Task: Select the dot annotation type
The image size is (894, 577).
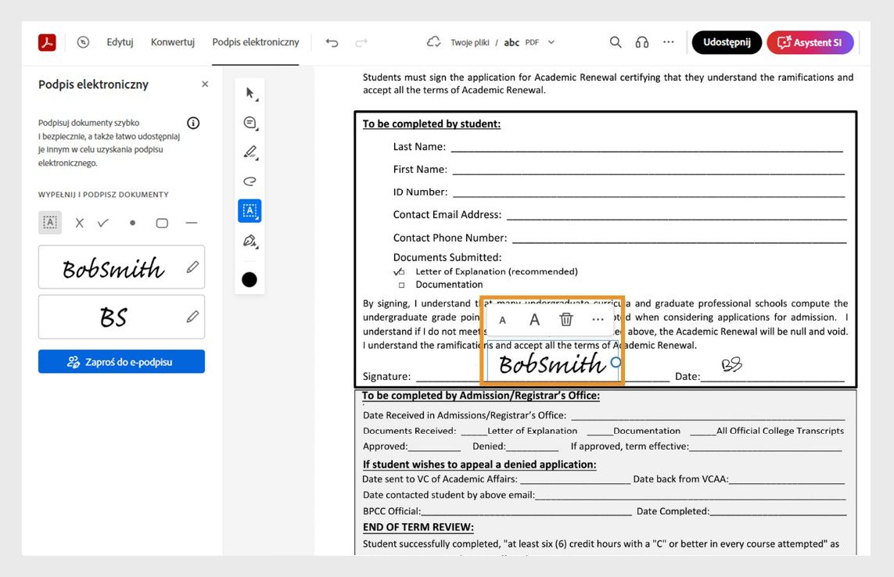Action: pyautogui.click(x=132, y=222)
